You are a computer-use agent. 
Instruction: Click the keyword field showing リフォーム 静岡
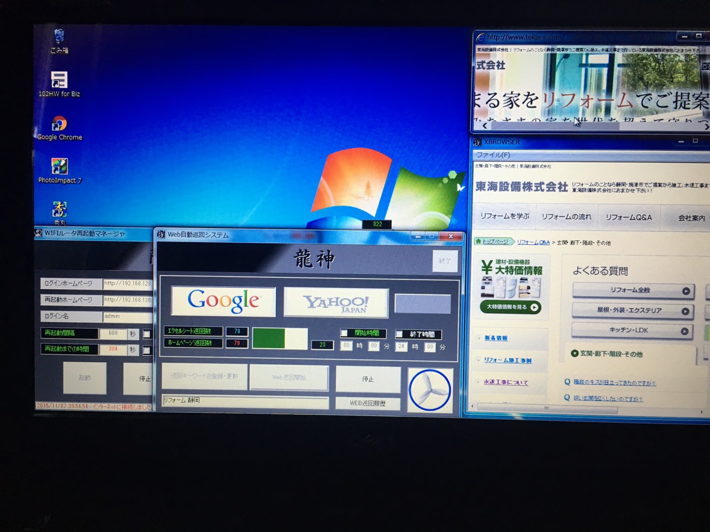coord(245,401)
